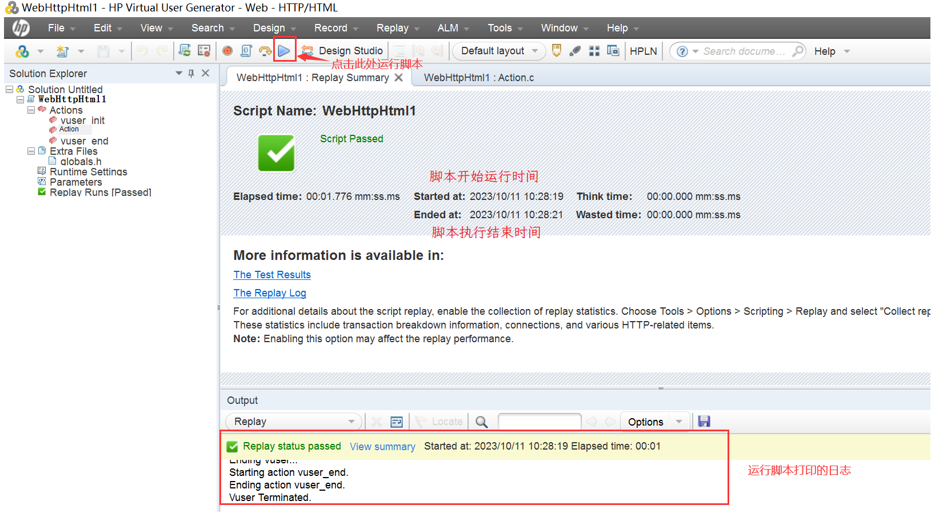Click the question-mark help icon in search box
The image size is (935, 513).
coord(682,51)
